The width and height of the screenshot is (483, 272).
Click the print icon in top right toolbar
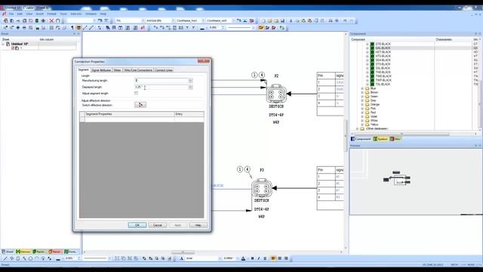coord(331,20)
